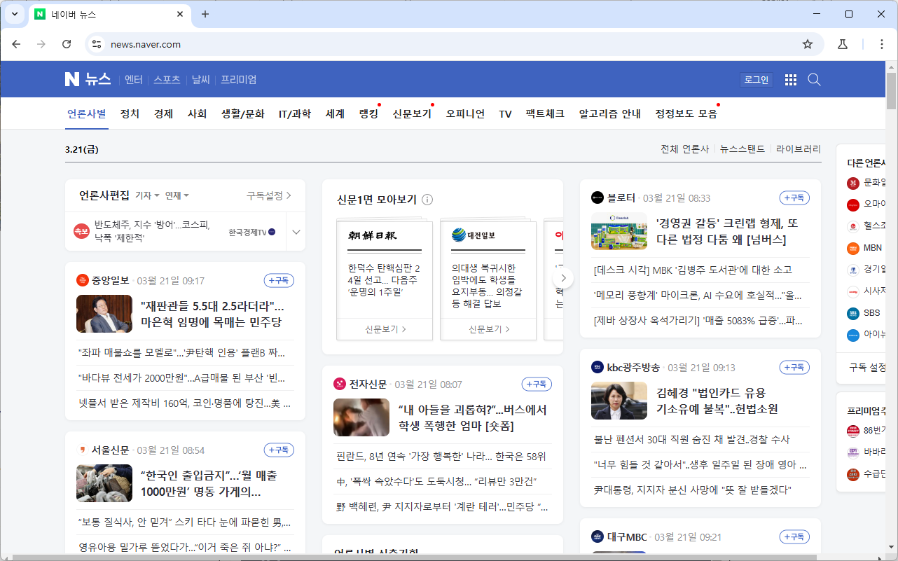Go to 엔터 section link
The image size is (898, 561).
click(x=134, y=80)
